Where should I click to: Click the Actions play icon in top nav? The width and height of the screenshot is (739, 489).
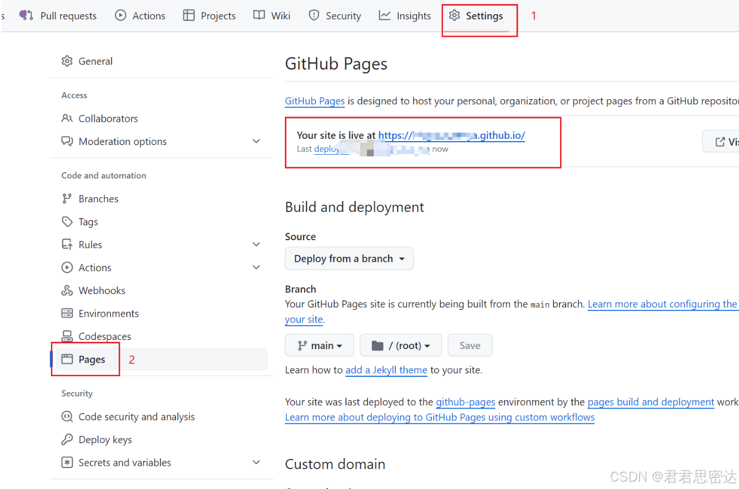(x=121, y=15)
